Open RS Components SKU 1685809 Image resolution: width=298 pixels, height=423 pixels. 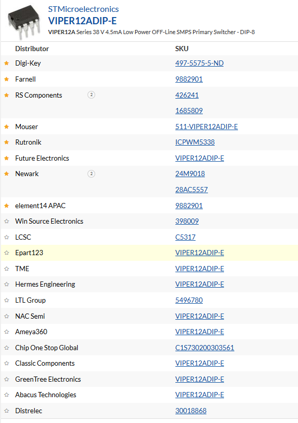(189, 111)
